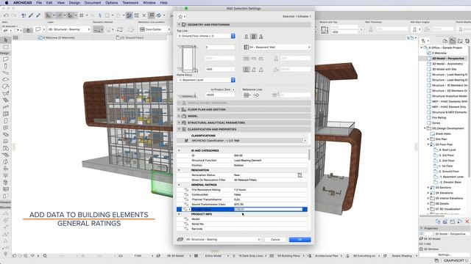This screenshot has height=264, width=471.
Task: Open Layout Book in the Navigator
Action: click(x=460, y=41)
